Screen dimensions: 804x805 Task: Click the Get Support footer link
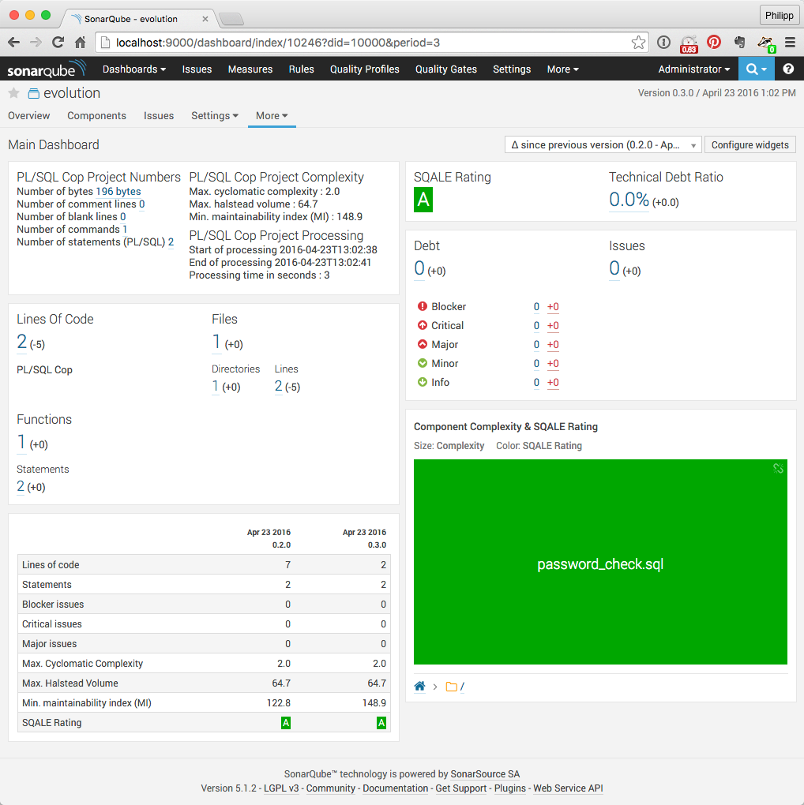(x=460, y=788)
